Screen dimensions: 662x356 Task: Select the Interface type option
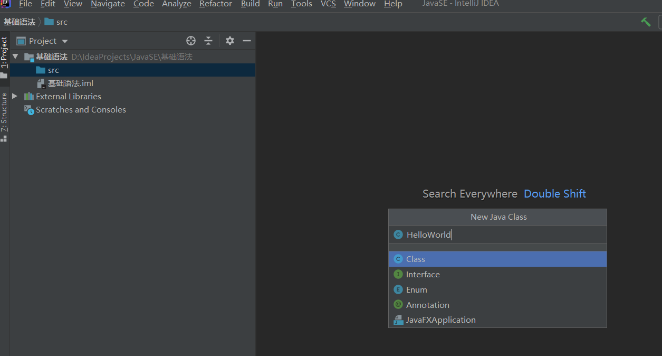coord(423,274)
